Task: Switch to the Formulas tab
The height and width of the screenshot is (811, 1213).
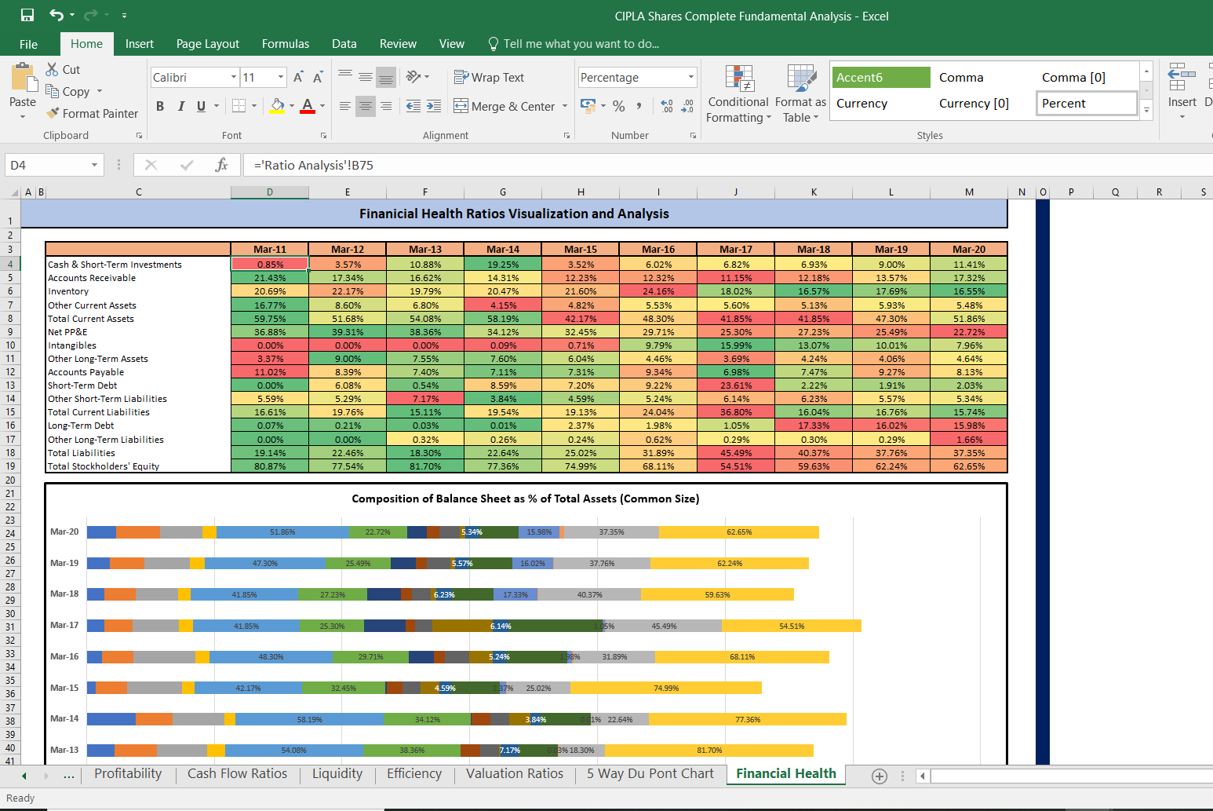Action: pos(286,44)
